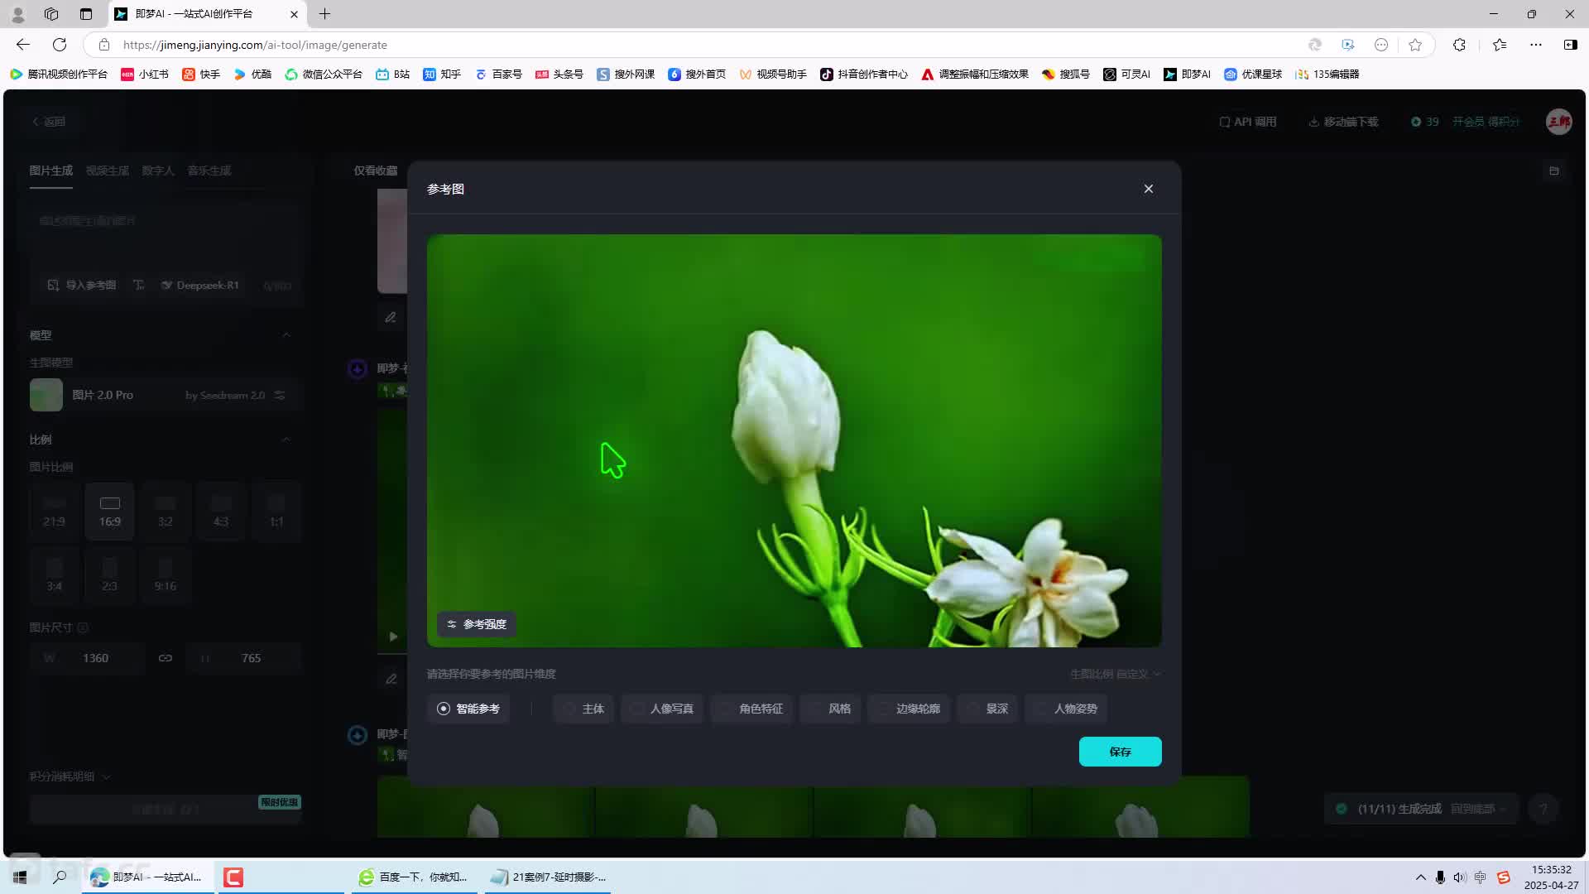
Task: Select the 风格 reference option
Action: [x=830, y=709]
